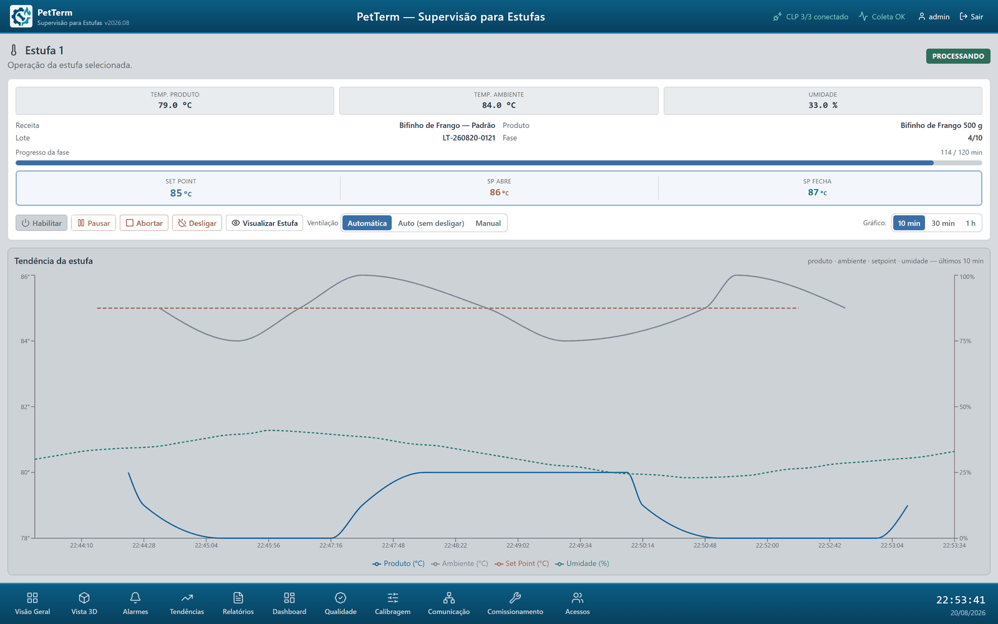Click the Visualizar Estufa button
Viewport: 998px width, 624px height.
click(x=264, y=223)
